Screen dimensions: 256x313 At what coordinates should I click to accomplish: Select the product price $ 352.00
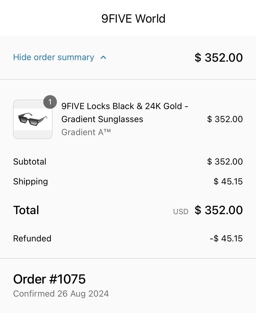(225, 119)
